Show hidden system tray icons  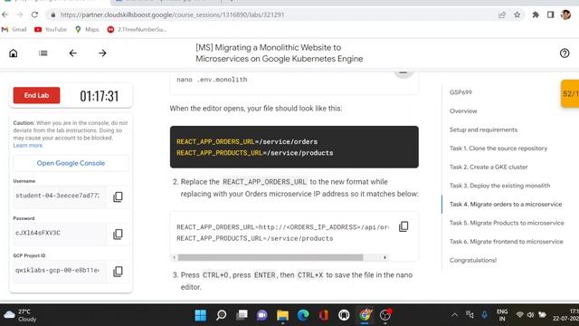tap(454, 315)
